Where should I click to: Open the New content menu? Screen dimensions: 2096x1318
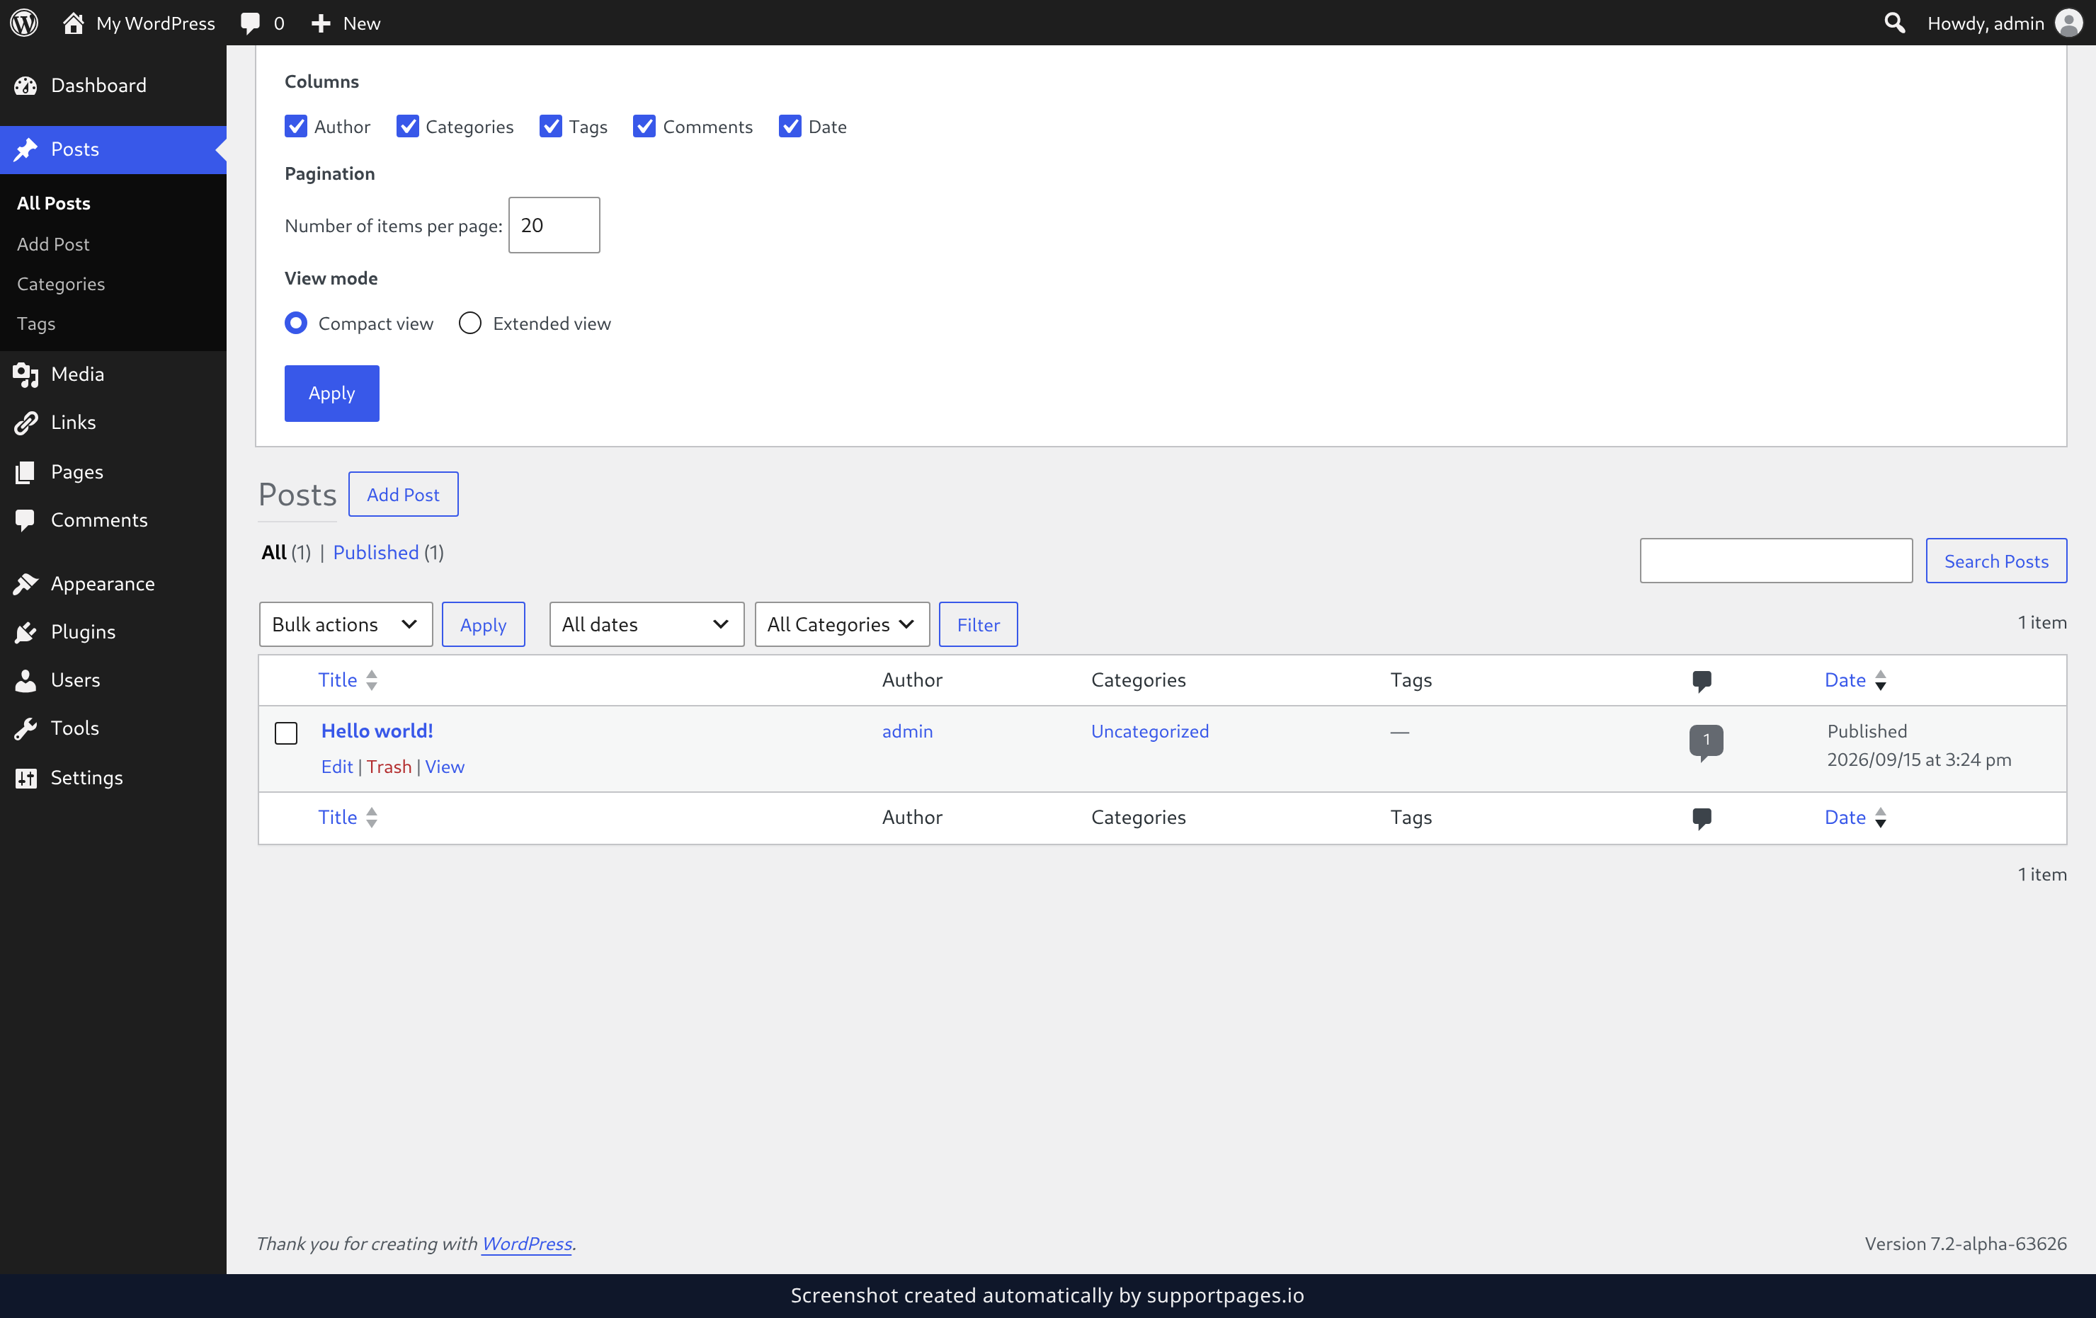click(346, 23)
